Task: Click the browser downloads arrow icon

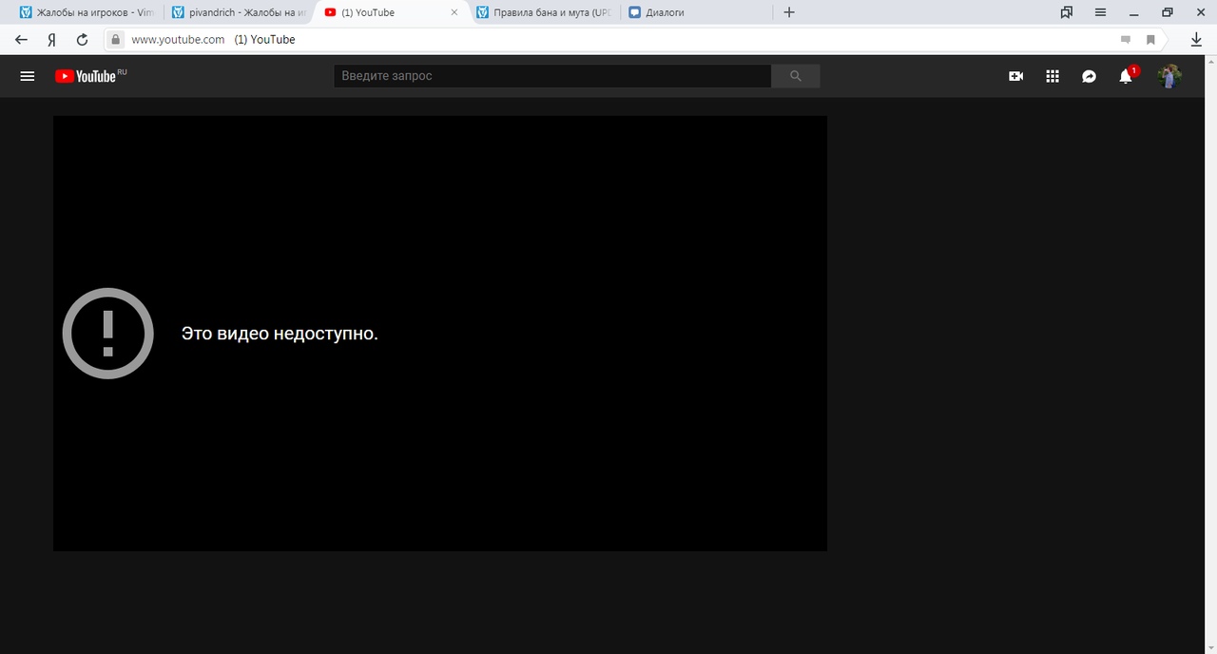Action: click(x=1197, y=39)
